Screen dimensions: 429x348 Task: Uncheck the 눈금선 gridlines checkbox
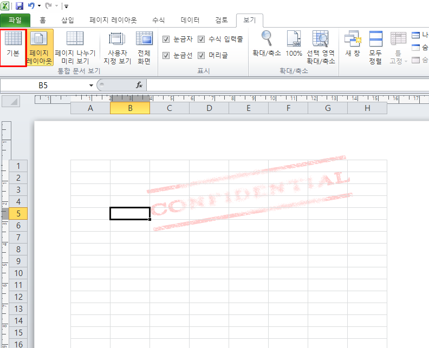click(x=166, y=56)
